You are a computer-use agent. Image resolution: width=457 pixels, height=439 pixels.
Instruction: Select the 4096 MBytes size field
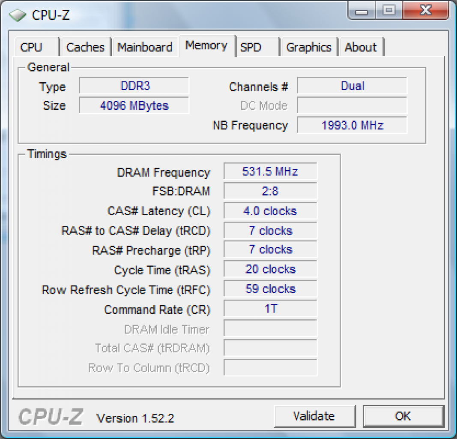pos(134,105)
